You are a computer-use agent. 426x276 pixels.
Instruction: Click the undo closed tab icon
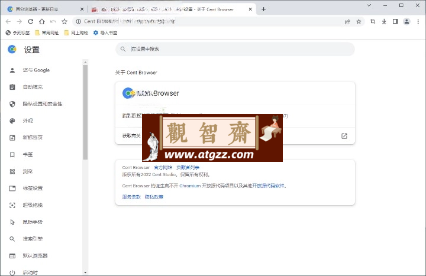coord(53,21)
